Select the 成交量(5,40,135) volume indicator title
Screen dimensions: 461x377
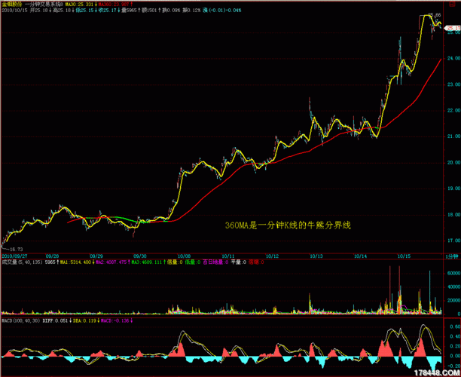pos(23,262)
